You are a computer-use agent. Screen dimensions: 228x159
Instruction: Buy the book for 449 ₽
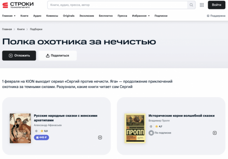click(41, 137)
